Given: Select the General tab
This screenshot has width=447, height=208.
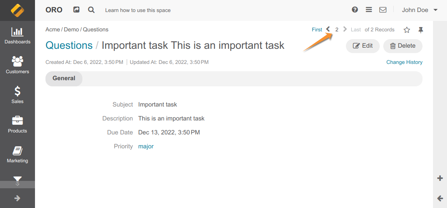Looking at the screenshot, I should 64,78.
